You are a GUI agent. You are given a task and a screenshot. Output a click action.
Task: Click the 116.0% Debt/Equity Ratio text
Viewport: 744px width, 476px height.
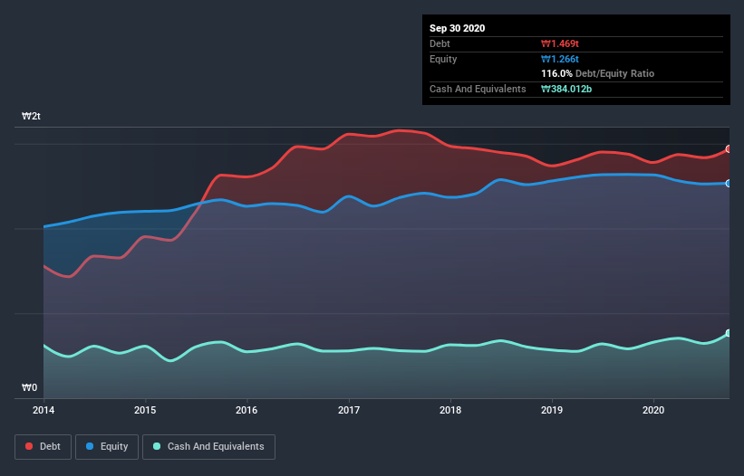click(x=598, y=73)
